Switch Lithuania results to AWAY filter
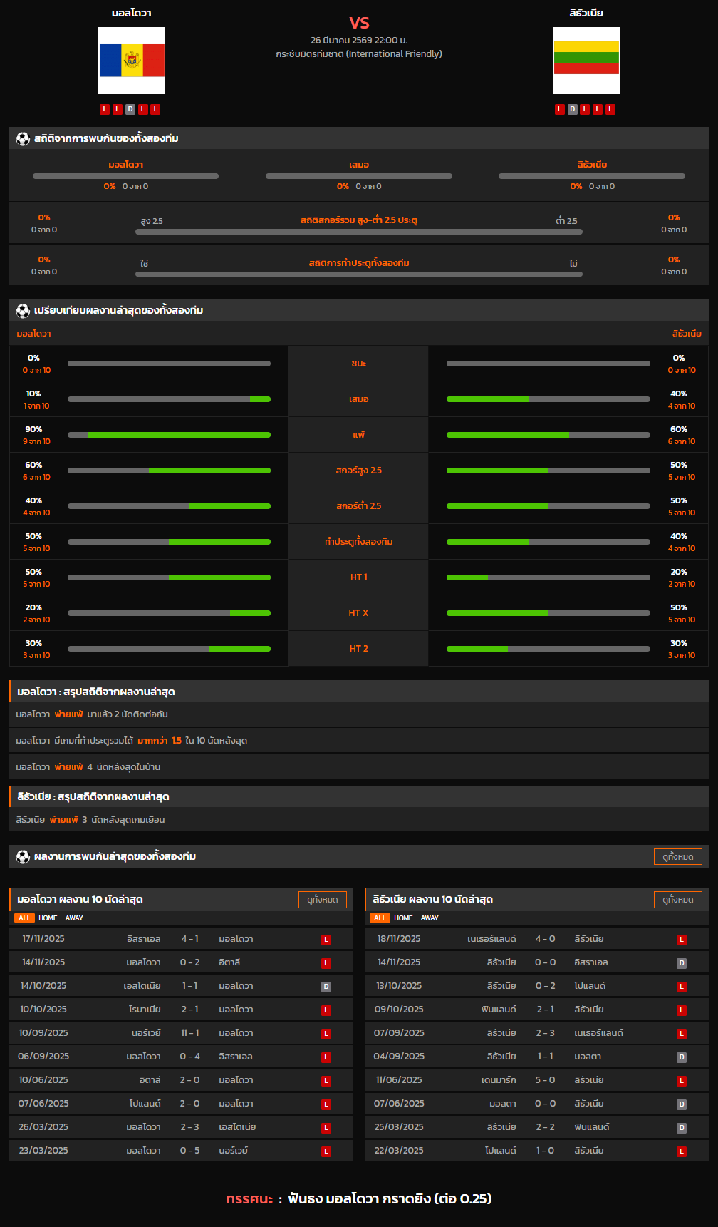The width and height of the screenshot is (718, 1227). pyautogui.click(x=430, y=918)
